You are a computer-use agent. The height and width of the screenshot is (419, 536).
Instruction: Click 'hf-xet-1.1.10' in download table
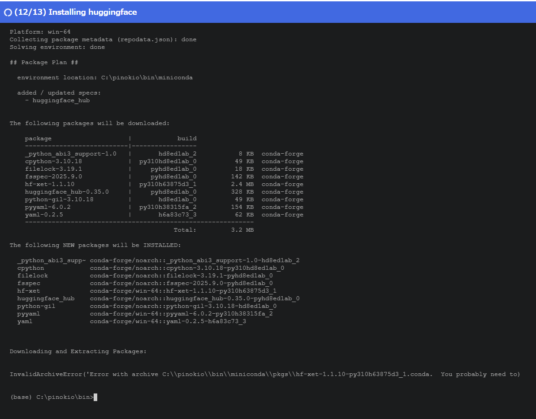tap(50, 184)
